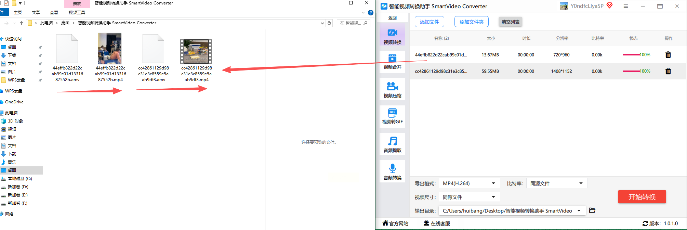
Task: Open the 视频转GIF tool
Action: pyautogui.click(x=392, y=117)
